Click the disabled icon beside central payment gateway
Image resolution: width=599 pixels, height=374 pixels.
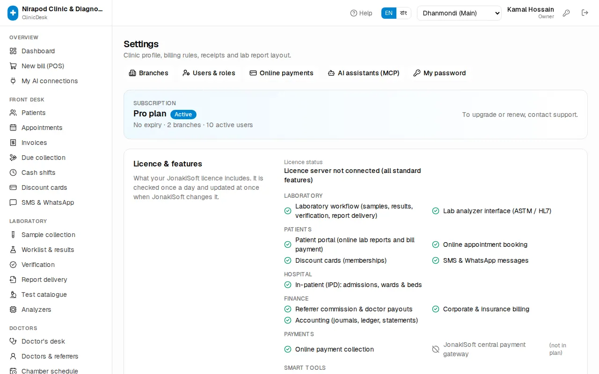436,349
